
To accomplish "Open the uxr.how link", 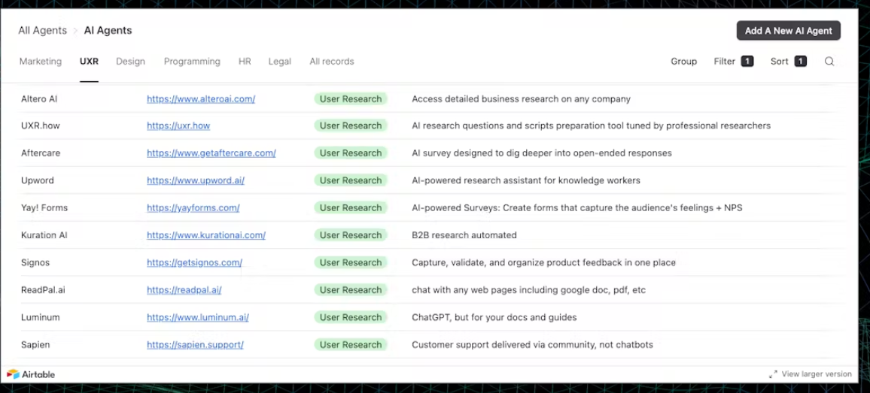I will (178, 125).
